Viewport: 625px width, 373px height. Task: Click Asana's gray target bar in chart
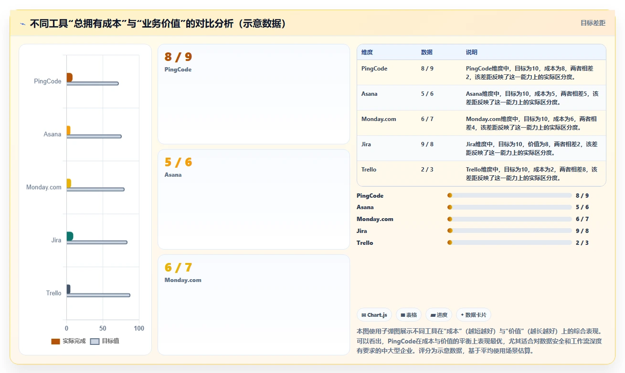coord(94,137)
